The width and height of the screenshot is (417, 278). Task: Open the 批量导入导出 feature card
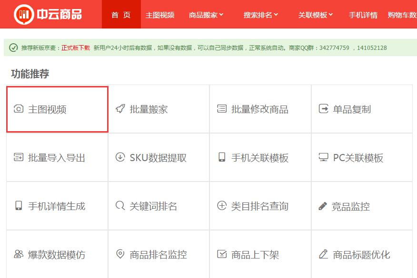click(x=57, y=157)
